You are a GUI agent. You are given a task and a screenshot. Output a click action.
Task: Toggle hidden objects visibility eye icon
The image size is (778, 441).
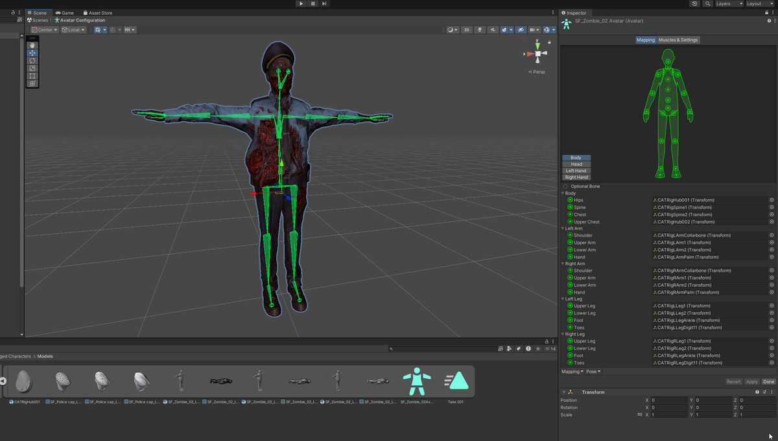[x=520, y=30]
